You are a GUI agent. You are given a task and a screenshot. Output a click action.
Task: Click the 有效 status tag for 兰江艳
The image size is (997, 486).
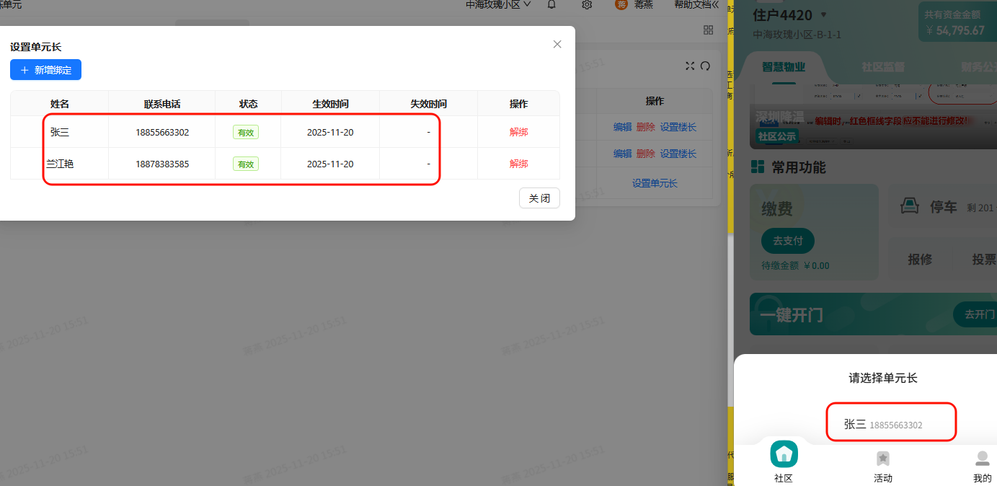246,164
